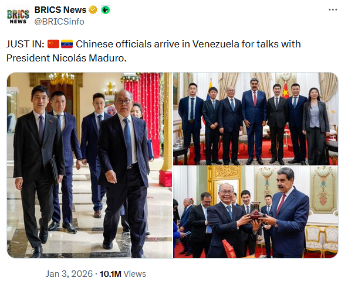Click the Venezuela flag emoji

point(67,44)
